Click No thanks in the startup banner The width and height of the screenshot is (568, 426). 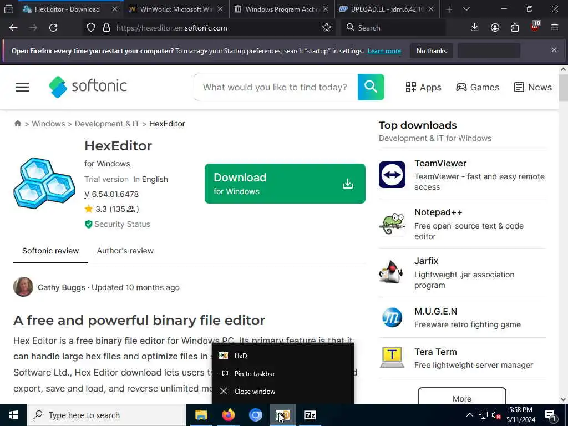(432, 50)
